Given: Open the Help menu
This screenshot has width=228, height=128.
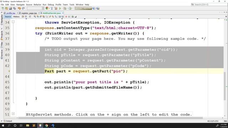Looking at the screenshot, I should point(87,5).
